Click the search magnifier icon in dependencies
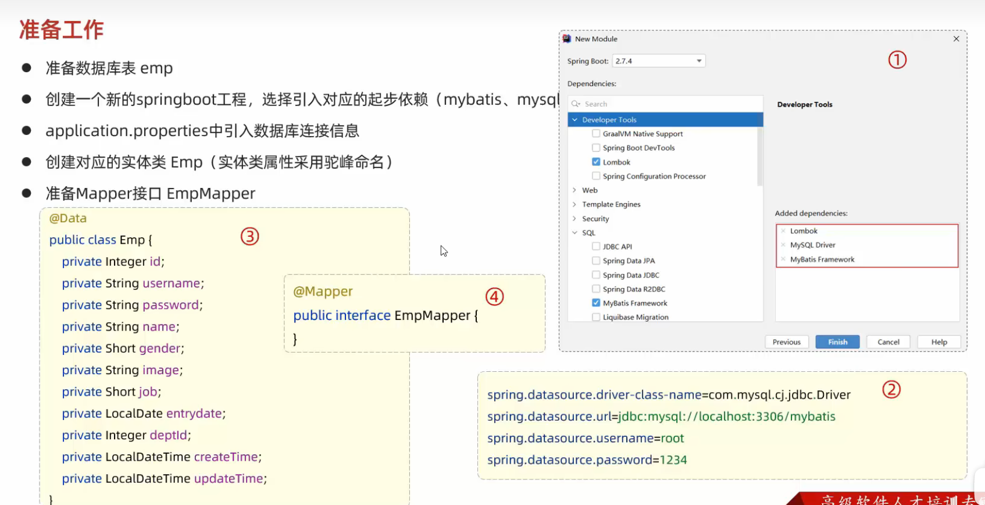 pyautogui.click(x=576, y=104)
